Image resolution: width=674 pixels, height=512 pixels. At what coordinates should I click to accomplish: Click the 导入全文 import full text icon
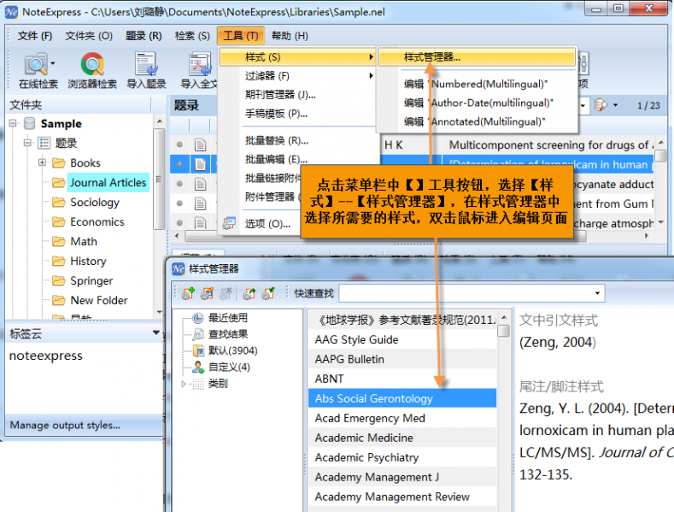tap(200, 64)
